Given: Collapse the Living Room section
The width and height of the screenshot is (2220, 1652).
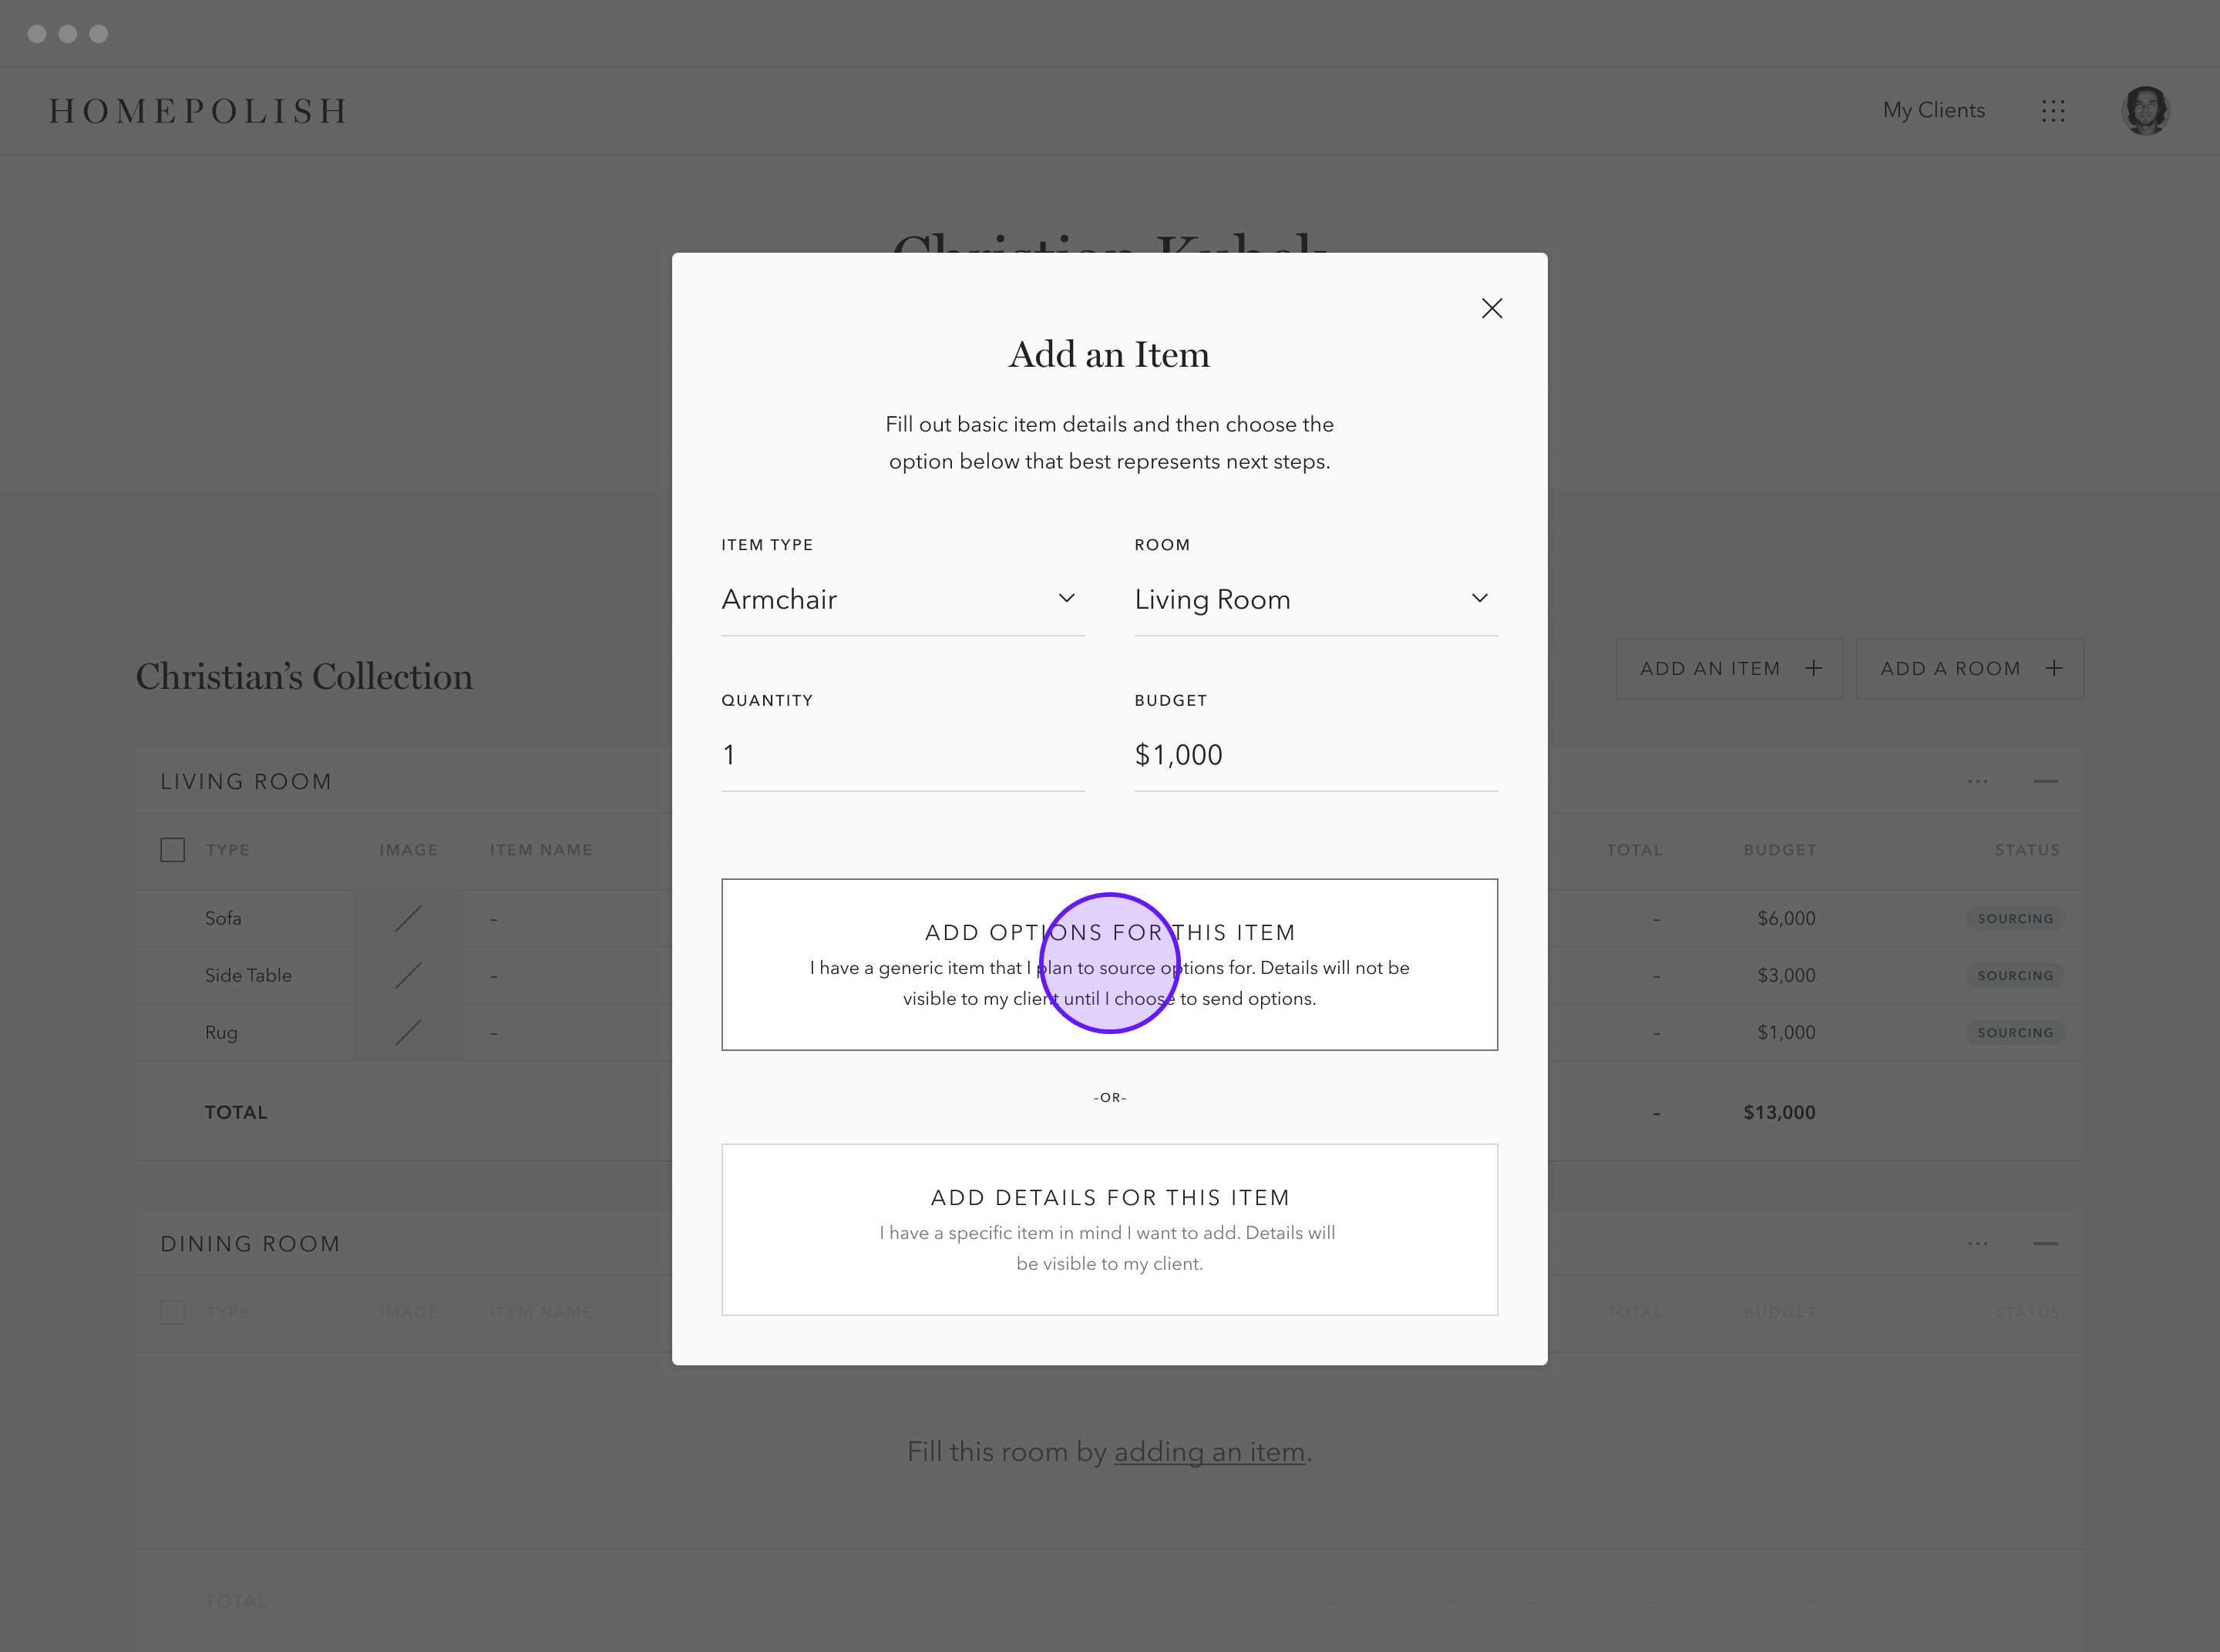Looking at the screenshot, I should pyautogui.click(x=2045, y=781).
